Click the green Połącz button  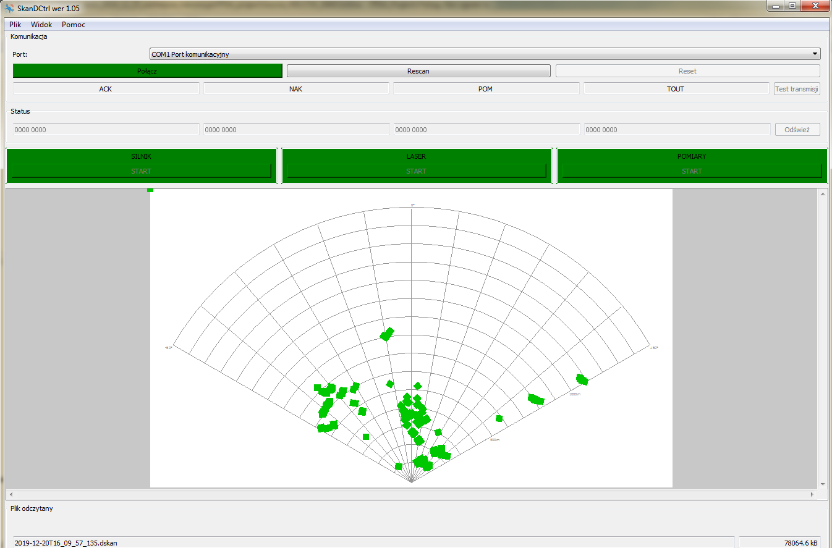pos(147,71)
